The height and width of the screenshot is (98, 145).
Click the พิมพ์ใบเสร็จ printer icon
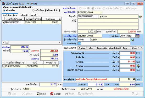click(x=79, y=94)
